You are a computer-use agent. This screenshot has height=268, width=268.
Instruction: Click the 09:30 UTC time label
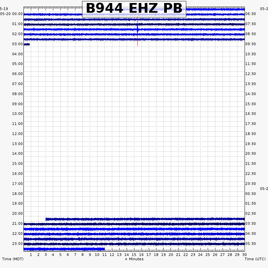pos(251,44)
